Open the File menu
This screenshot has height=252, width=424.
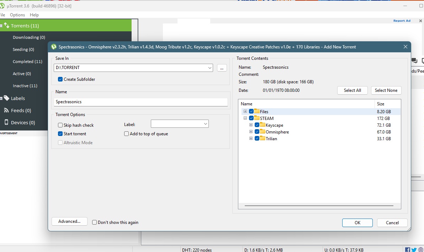(x=2, y=15)
